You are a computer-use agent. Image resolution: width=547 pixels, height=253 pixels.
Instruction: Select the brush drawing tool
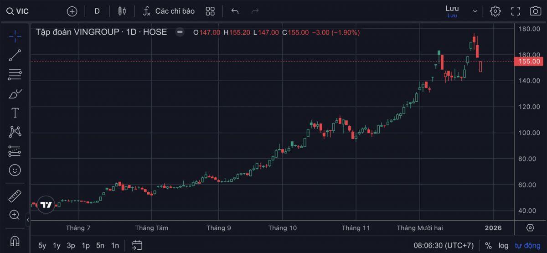[15, 94]
